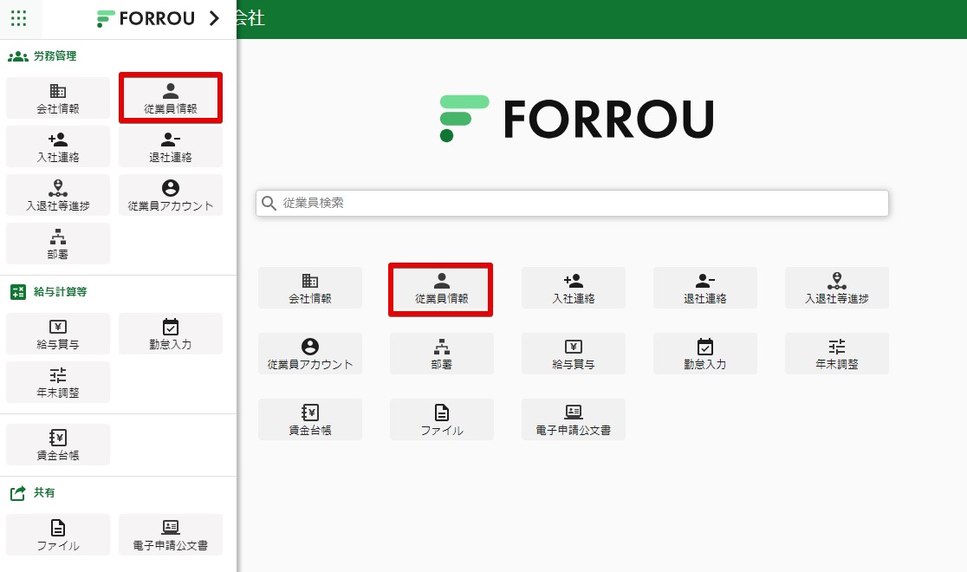Open the app grid launcher menu
The height and width of the screenshot is (572, 967).
pos(18,18)
